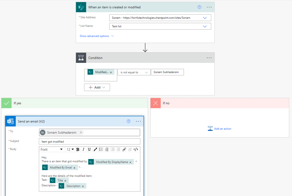Viewport: 292px width, 196px height.
Task: Expand the List Name dropdown
Action: tap(205, 26)
